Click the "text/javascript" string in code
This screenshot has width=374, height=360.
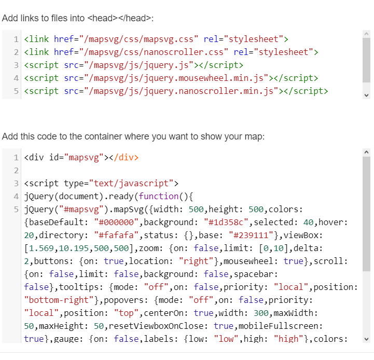pos(131,183)
